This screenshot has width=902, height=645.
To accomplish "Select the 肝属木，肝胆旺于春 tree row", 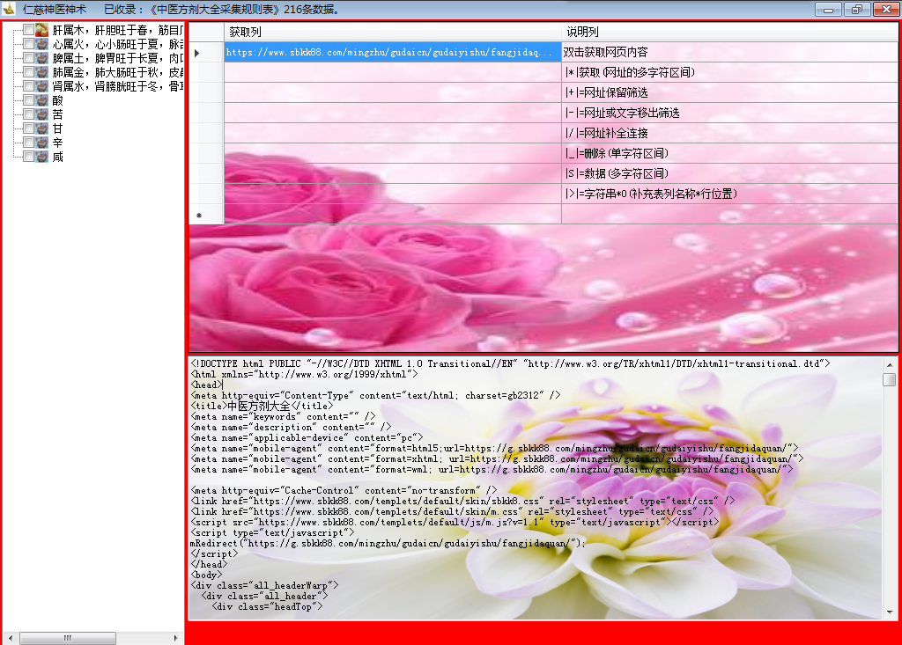I will click(x=117, y=30).
